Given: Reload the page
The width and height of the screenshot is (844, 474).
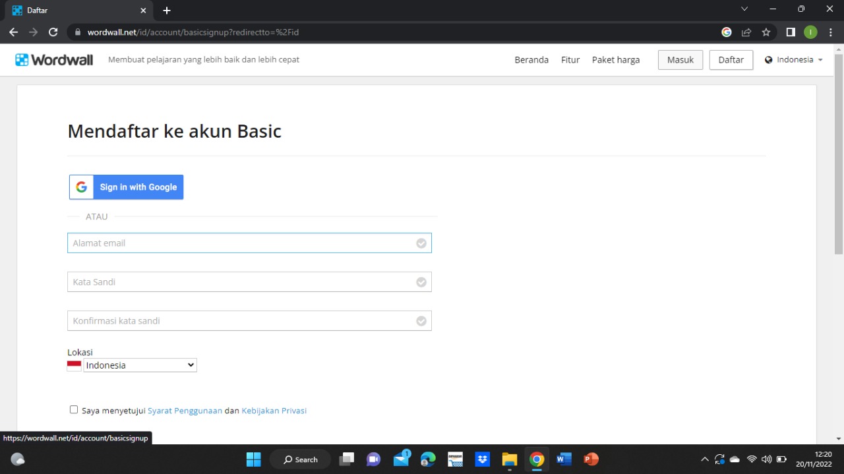Looking at the screenshot, I should coord(53,32).
